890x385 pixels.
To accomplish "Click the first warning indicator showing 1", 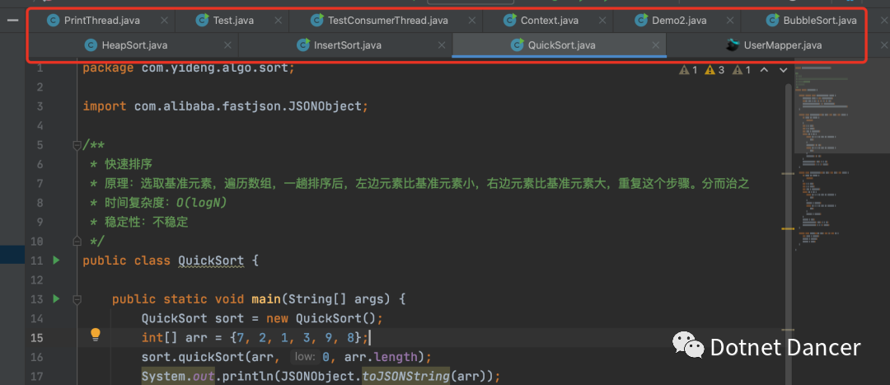I will pyautogui.click(x=688, y=70).
